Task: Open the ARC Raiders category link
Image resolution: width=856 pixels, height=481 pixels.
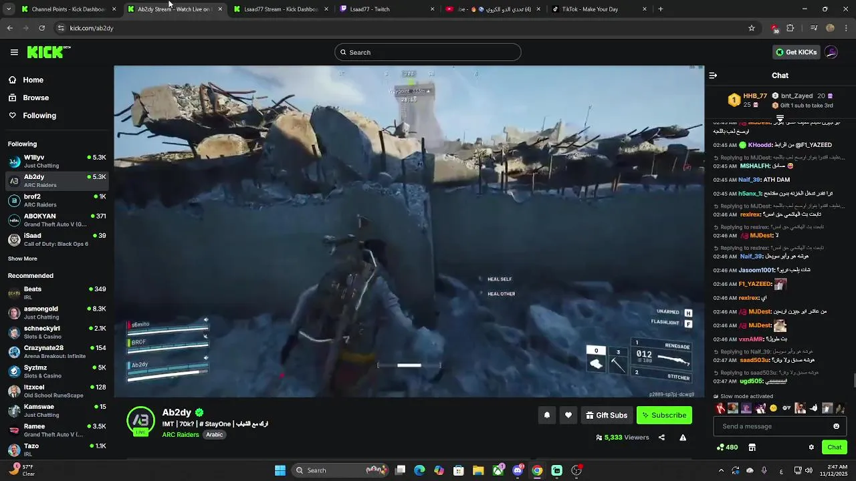Action: click(x=181, y=435)
